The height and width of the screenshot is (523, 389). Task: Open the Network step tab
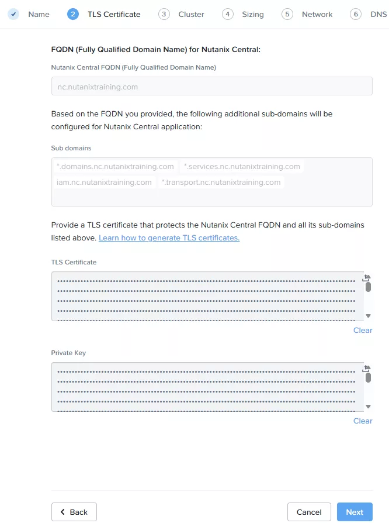(x=317, y=14)
